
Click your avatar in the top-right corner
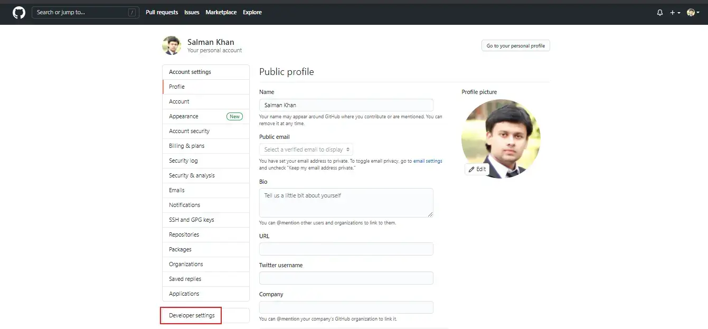[691, 12]
